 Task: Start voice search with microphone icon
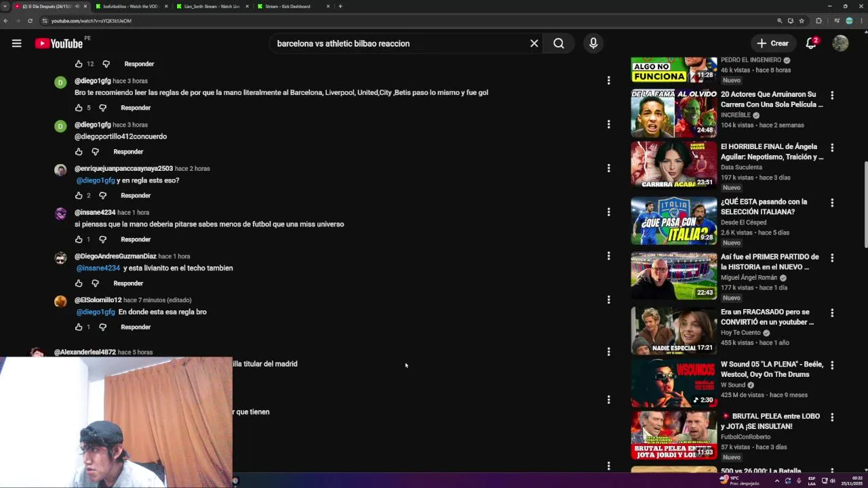(593, 43)
